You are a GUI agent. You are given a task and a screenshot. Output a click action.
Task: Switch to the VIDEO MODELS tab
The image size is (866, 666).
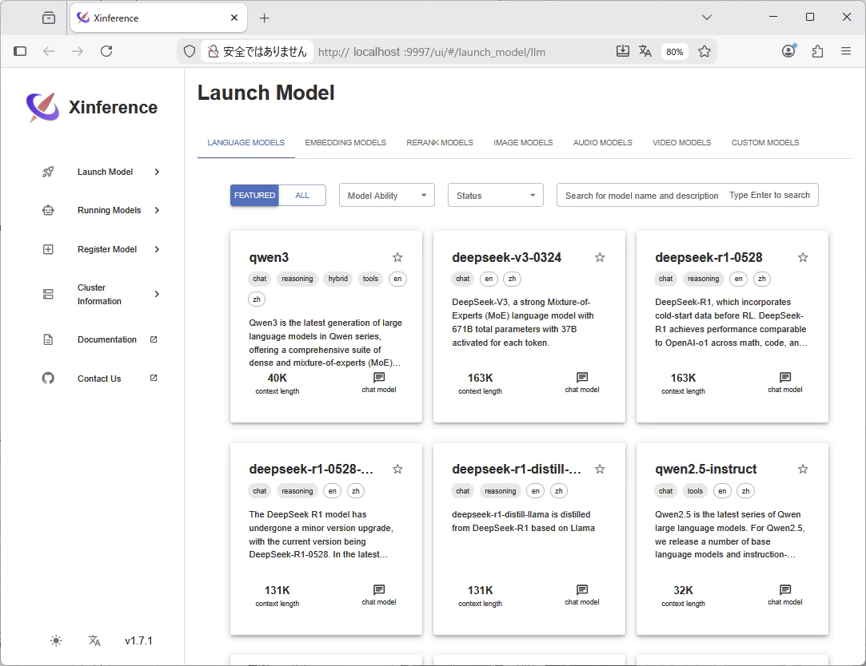click(x=681, y=142)
